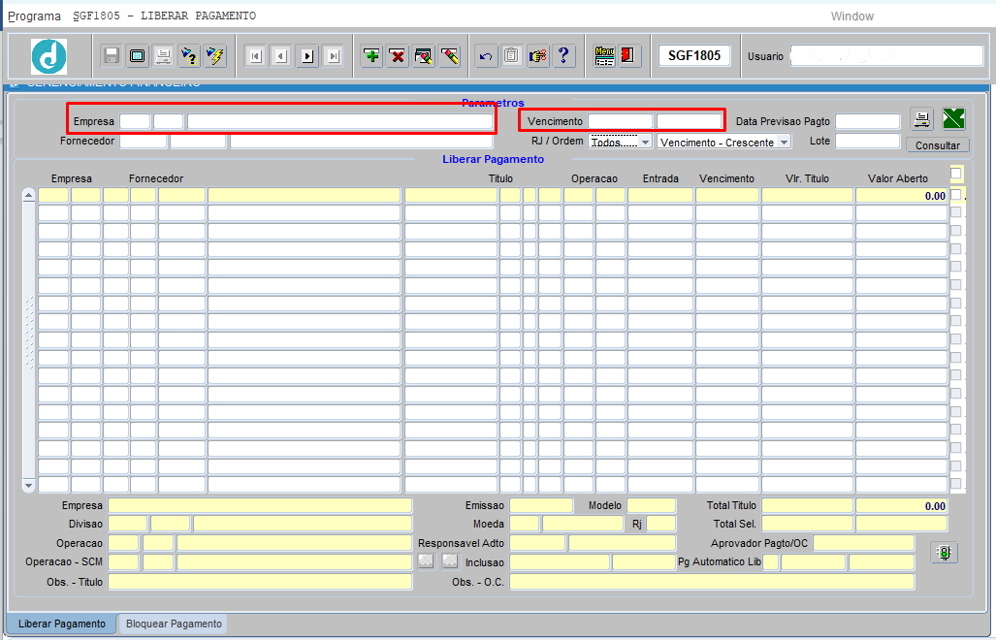Click the Empresa name field in Parametros
This screenshot has height=640, width=996.
pos(339,121)
